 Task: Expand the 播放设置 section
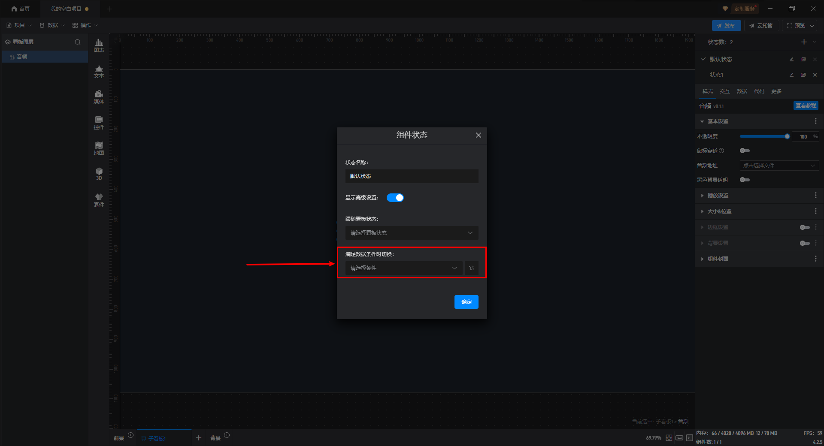[702, 196]
